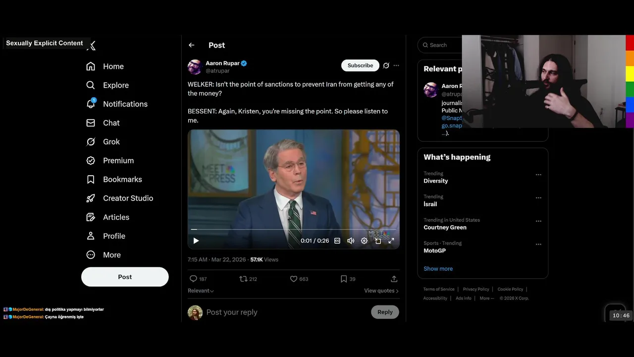Viewport: 634px width, 357px height.
Task: Open Grok from the sidebar
Action: click(103, 142)
